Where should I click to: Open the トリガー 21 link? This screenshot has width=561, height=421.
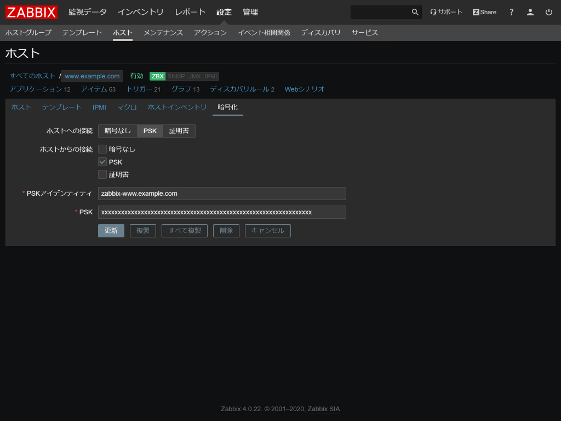tap(143, 89)
